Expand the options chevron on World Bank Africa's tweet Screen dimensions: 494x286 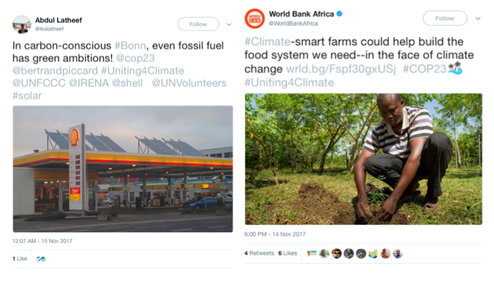click(478, 18)
